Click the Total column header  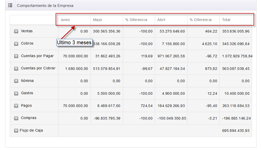pyautogui.click(x=226, y=20)
